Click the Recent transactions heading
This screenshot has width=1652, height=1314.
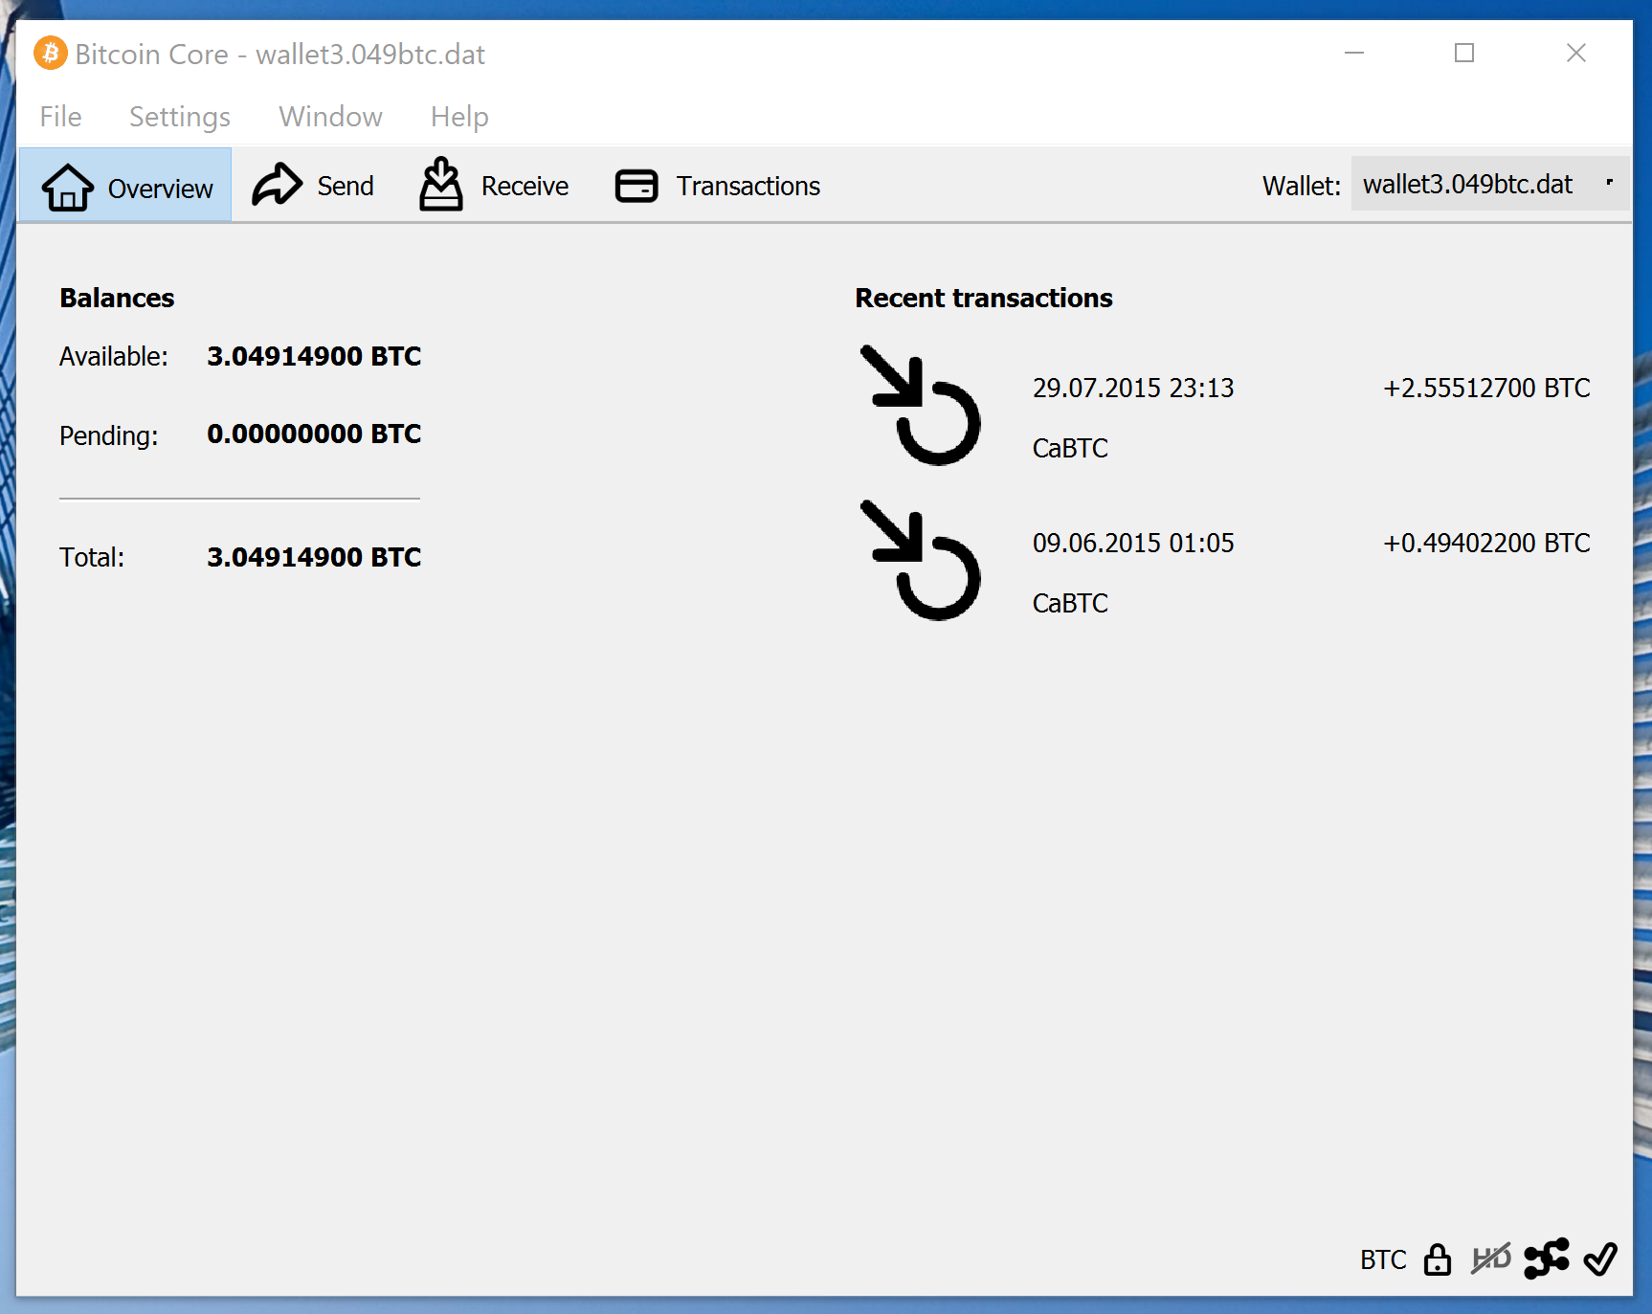pyautogui.click(x=984, y=298)
